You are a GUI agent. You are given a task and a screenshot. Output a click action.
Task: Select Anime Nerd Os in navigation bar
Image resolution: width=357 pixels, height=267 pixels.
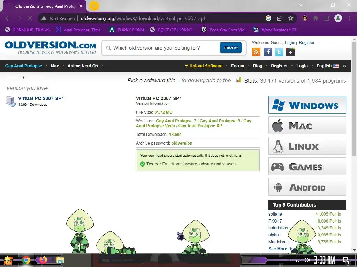83,66
